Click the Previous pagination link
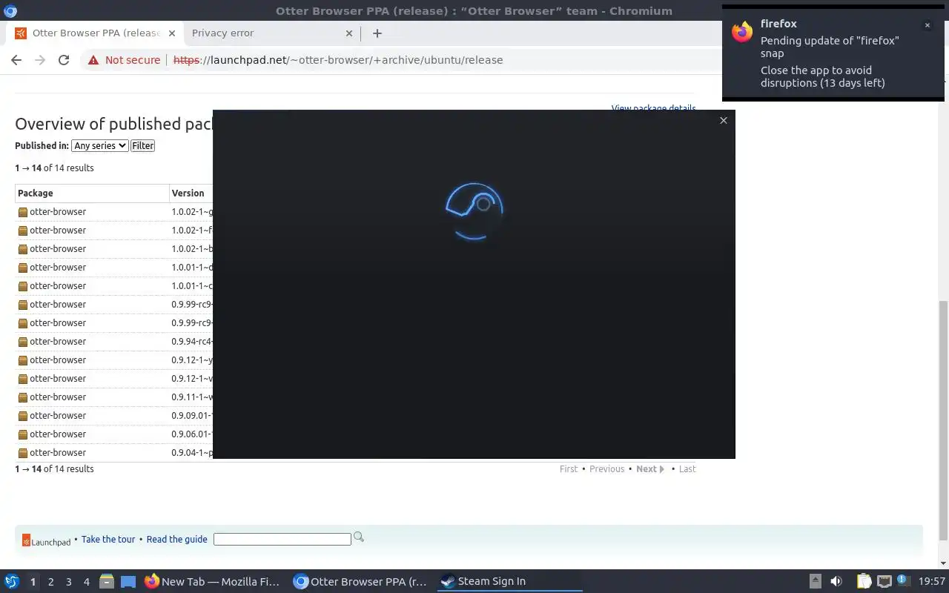Screen dimensions: 949x593 [x=606, y=468]
